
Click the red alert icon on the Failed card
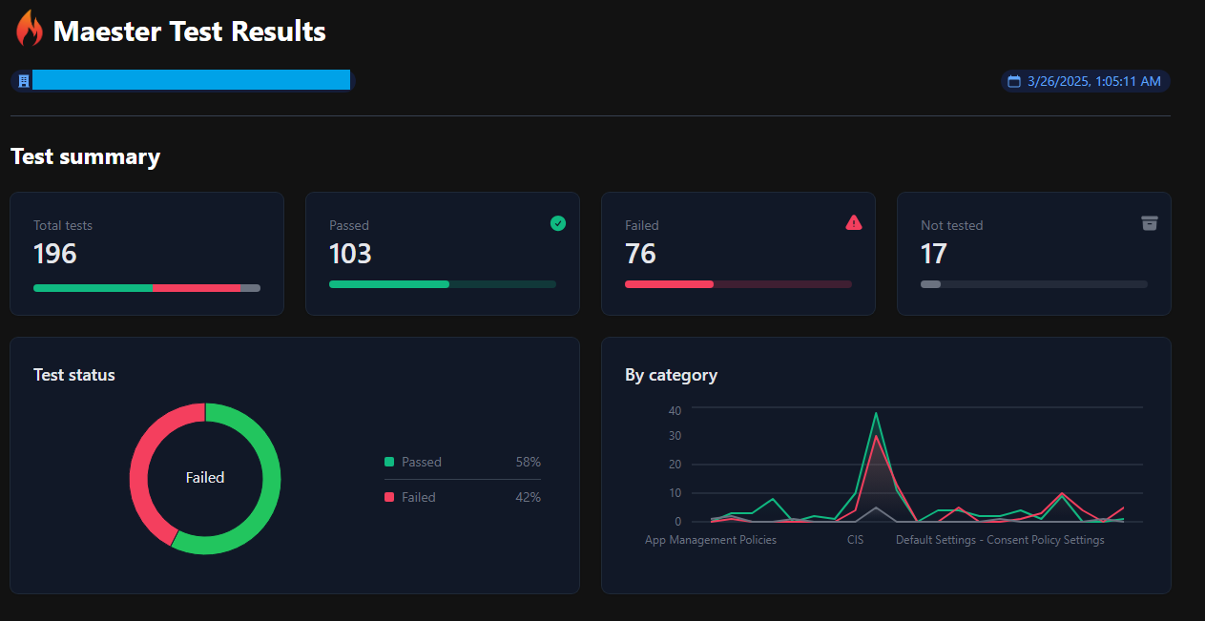854,223
